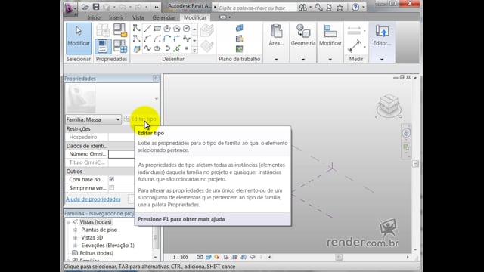This screenshot has width=484, height=272.
Task: Click the Show work plane icon
Action: (239, 39)
